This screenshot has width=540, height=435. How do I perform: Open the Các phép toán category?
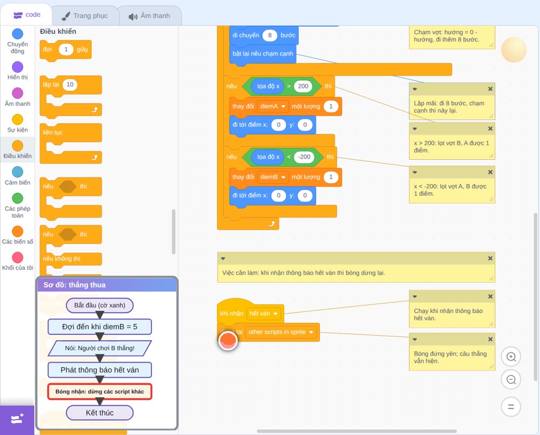[x=18, y=206]
